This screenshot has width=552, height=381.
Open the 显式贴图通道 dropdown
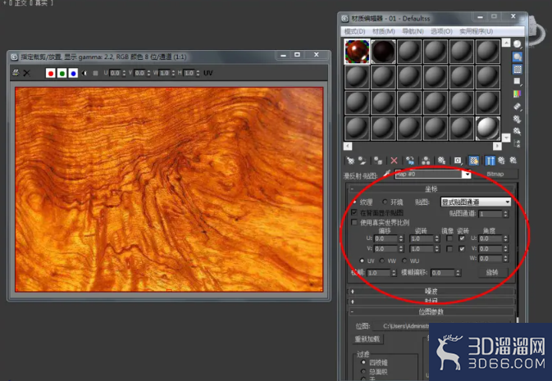[x=476, y=202]
